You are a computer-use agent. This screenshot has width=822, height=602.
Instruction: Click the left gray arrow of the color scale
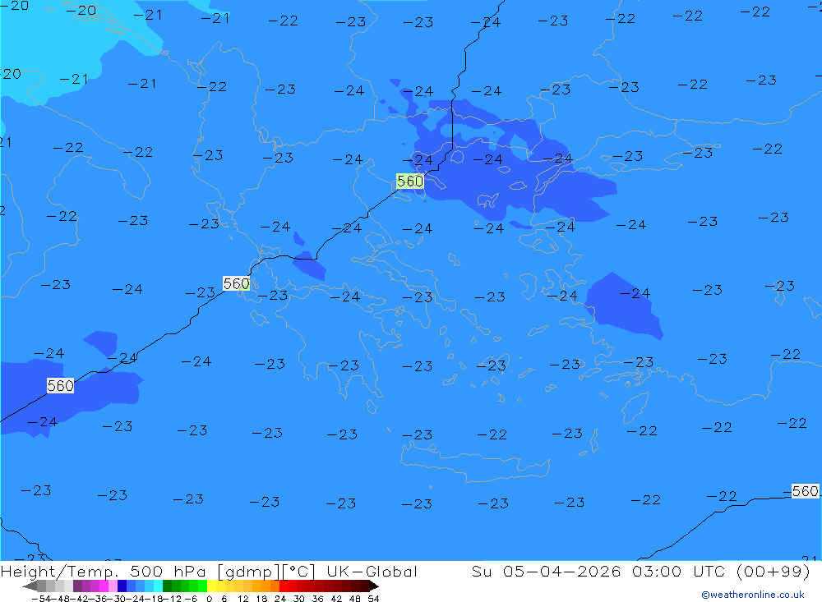coord(30,586)
